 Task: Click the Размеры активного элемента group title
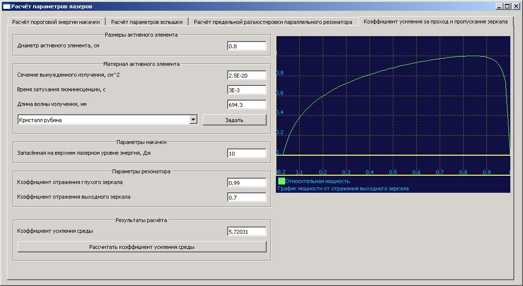(x=141, y=35)
